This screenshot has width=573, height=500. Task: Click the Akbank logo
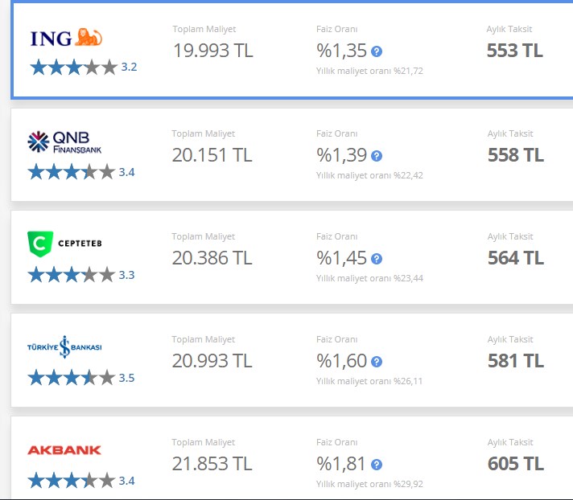(64, 450)
